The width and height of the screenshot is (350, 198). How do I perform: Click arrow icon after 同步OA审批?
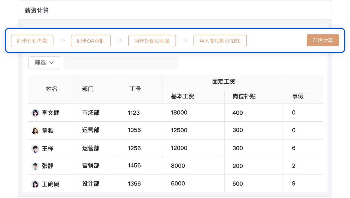click(x=120, y=41)
